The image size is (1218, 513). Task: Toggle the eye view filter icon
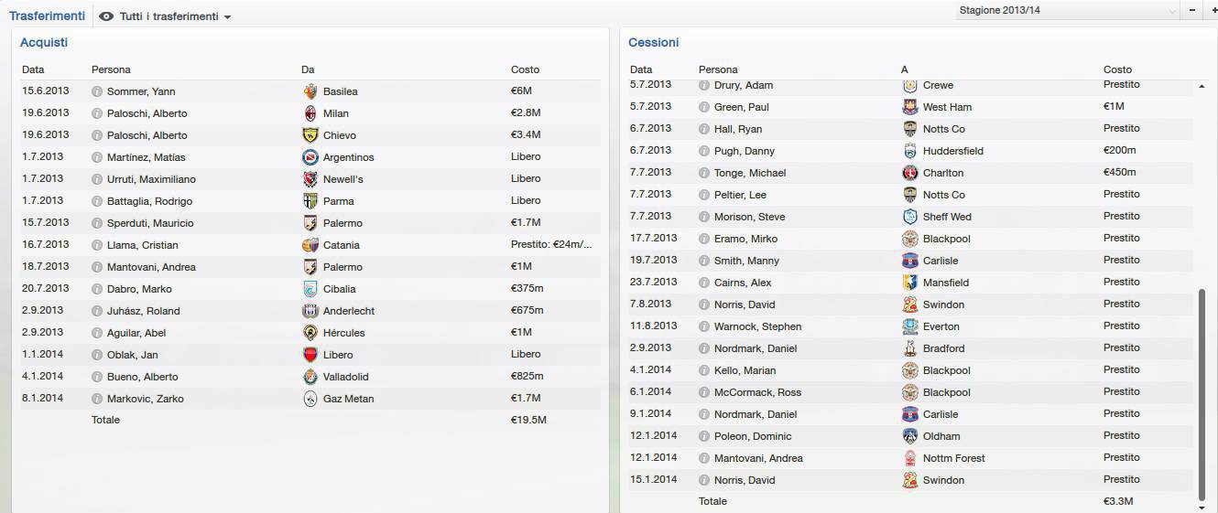[x=106, y=16]
